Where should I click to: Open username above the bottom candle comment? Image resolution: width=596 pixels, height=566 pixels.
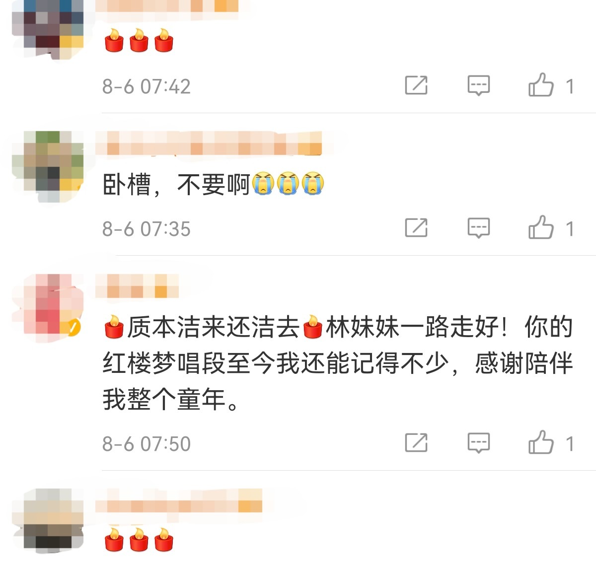(179, 500)
